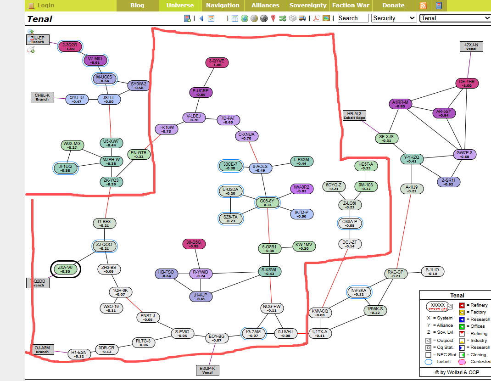
Task: Open the Alliances menu tab
Action: (x=265, y=6)
